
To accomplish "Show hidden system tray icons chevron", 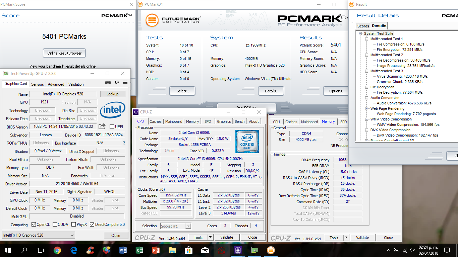I will point(389,250).
